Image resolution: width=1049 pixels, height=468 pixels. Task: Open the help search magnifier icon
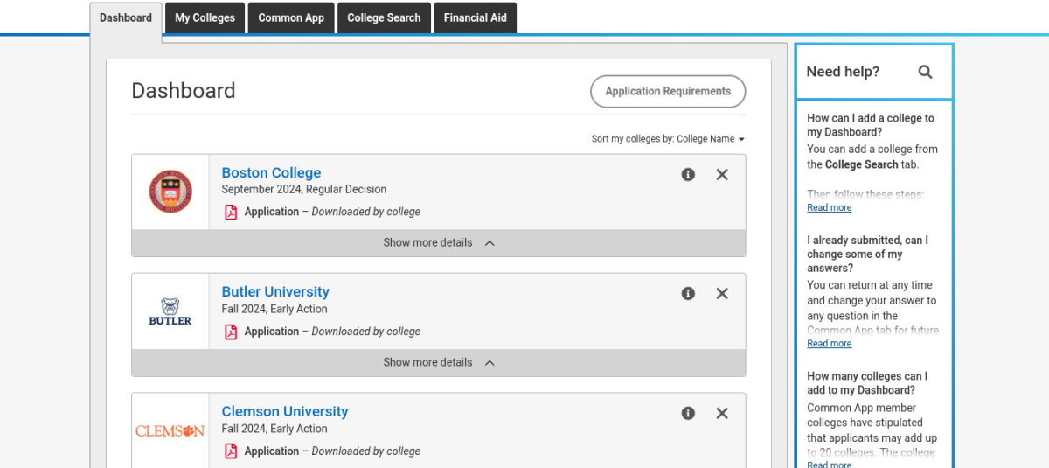(x=925, y=72)
